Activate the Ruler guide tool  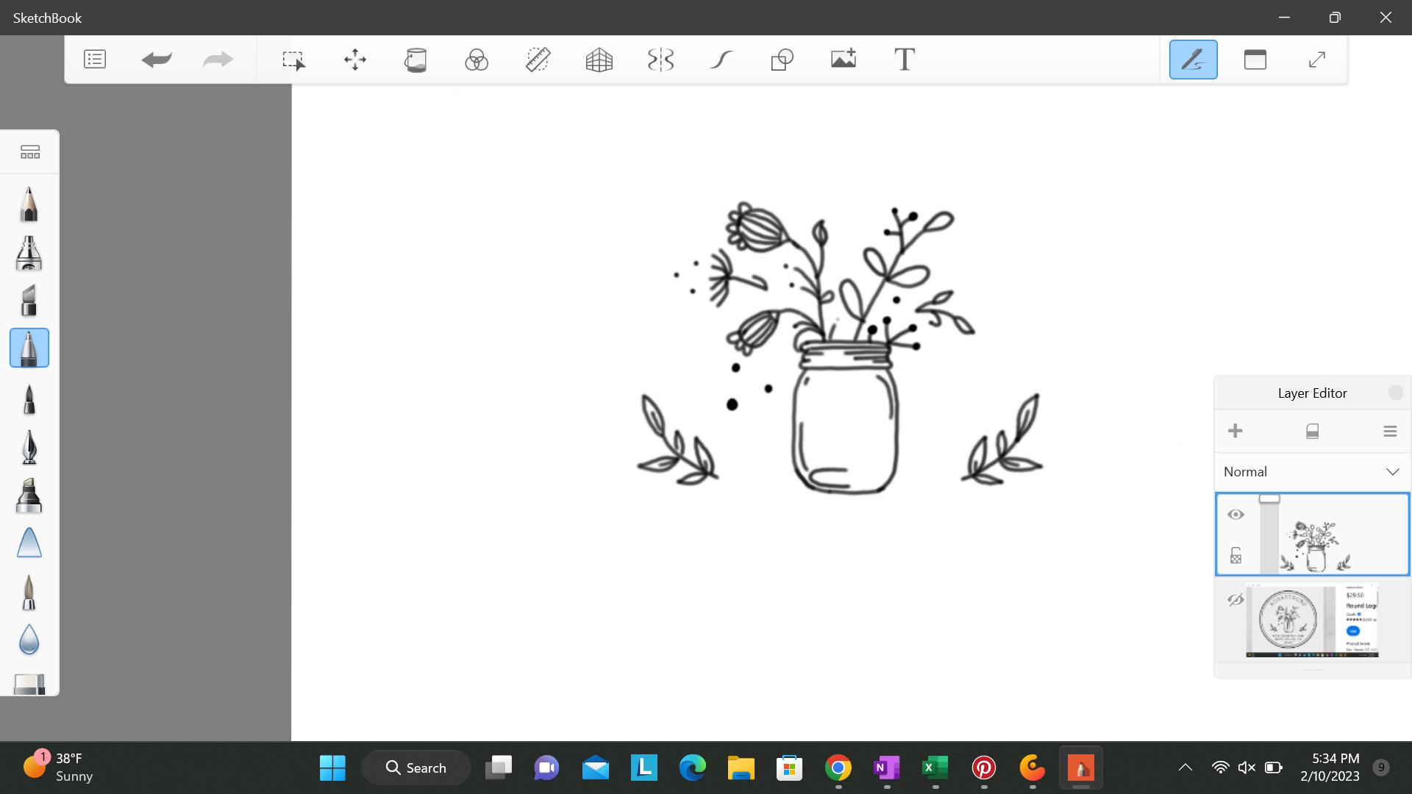(x=538, y=60)
